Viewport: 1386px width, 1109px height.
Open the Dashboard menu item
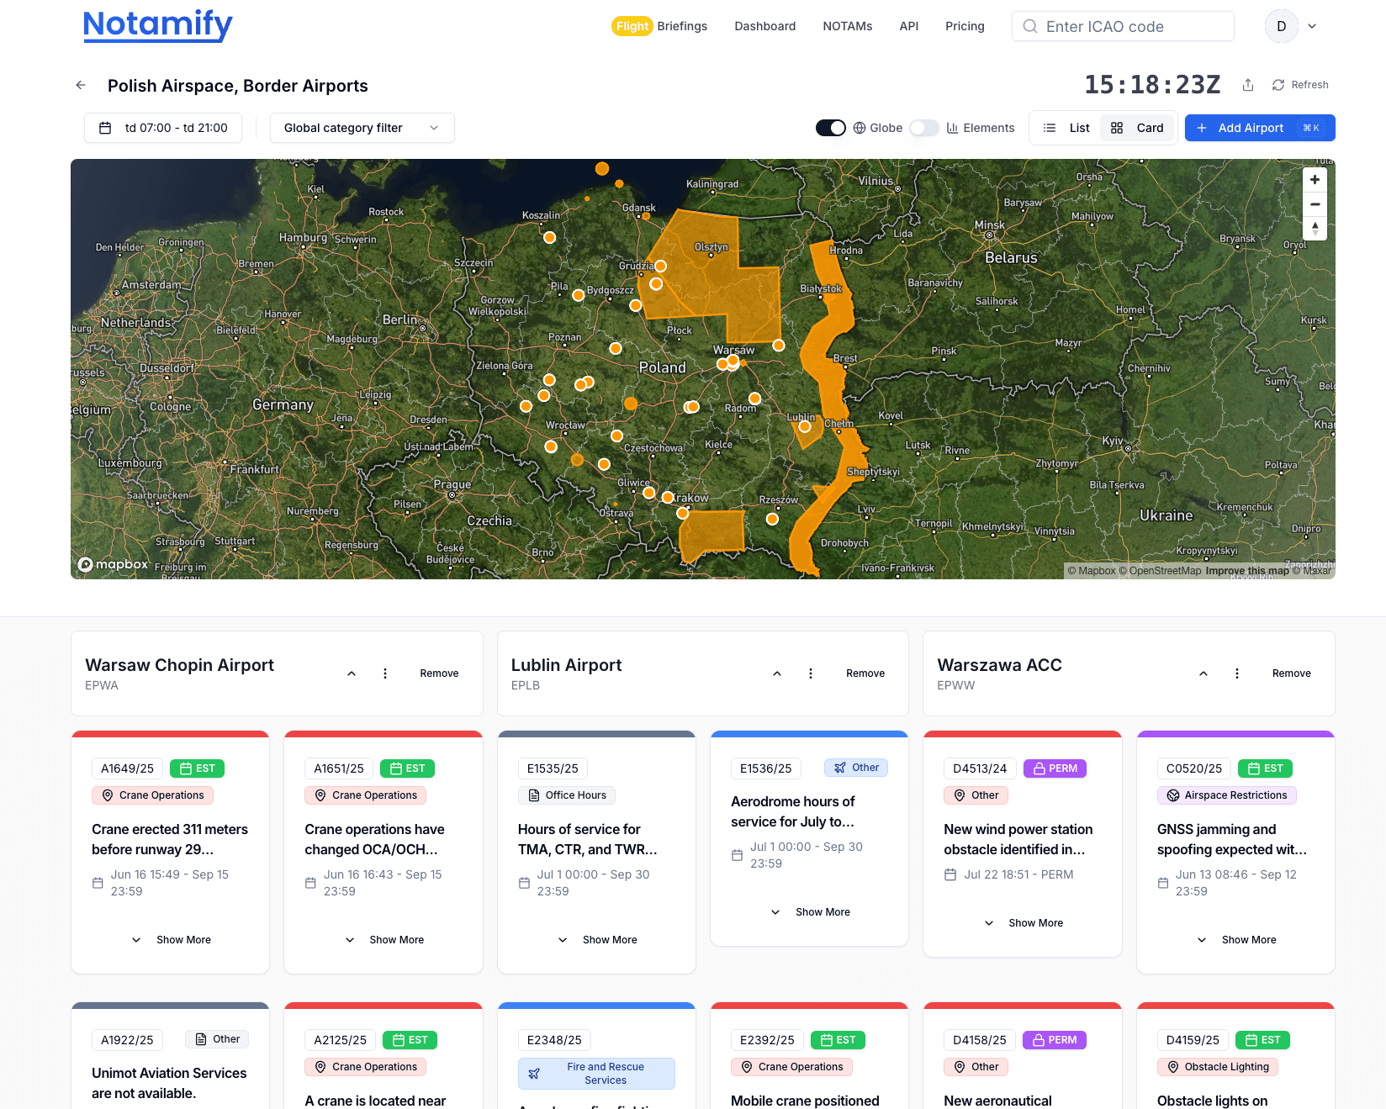click(764, 26)
